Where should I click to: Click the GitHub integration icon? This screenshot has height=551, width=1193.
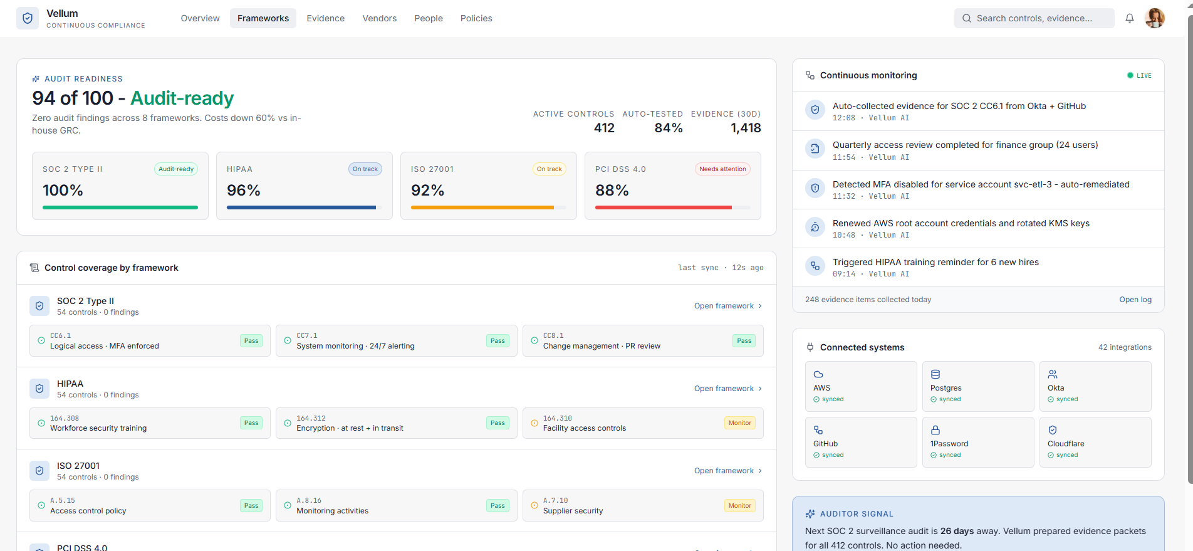click(x=818, y=430)
